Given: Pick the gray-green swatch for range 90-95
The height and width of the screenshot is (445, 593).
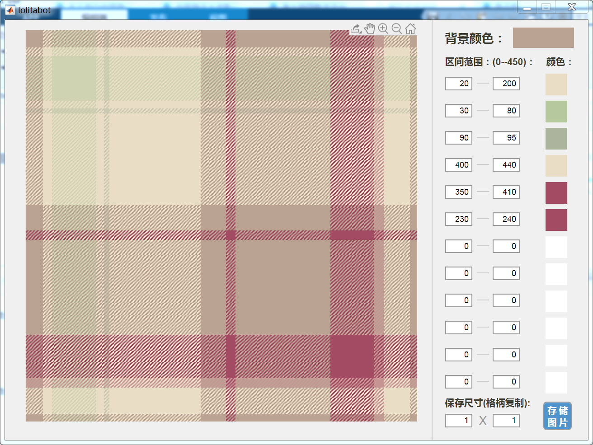Looking at the screenshot, I should tap(556, 139).
